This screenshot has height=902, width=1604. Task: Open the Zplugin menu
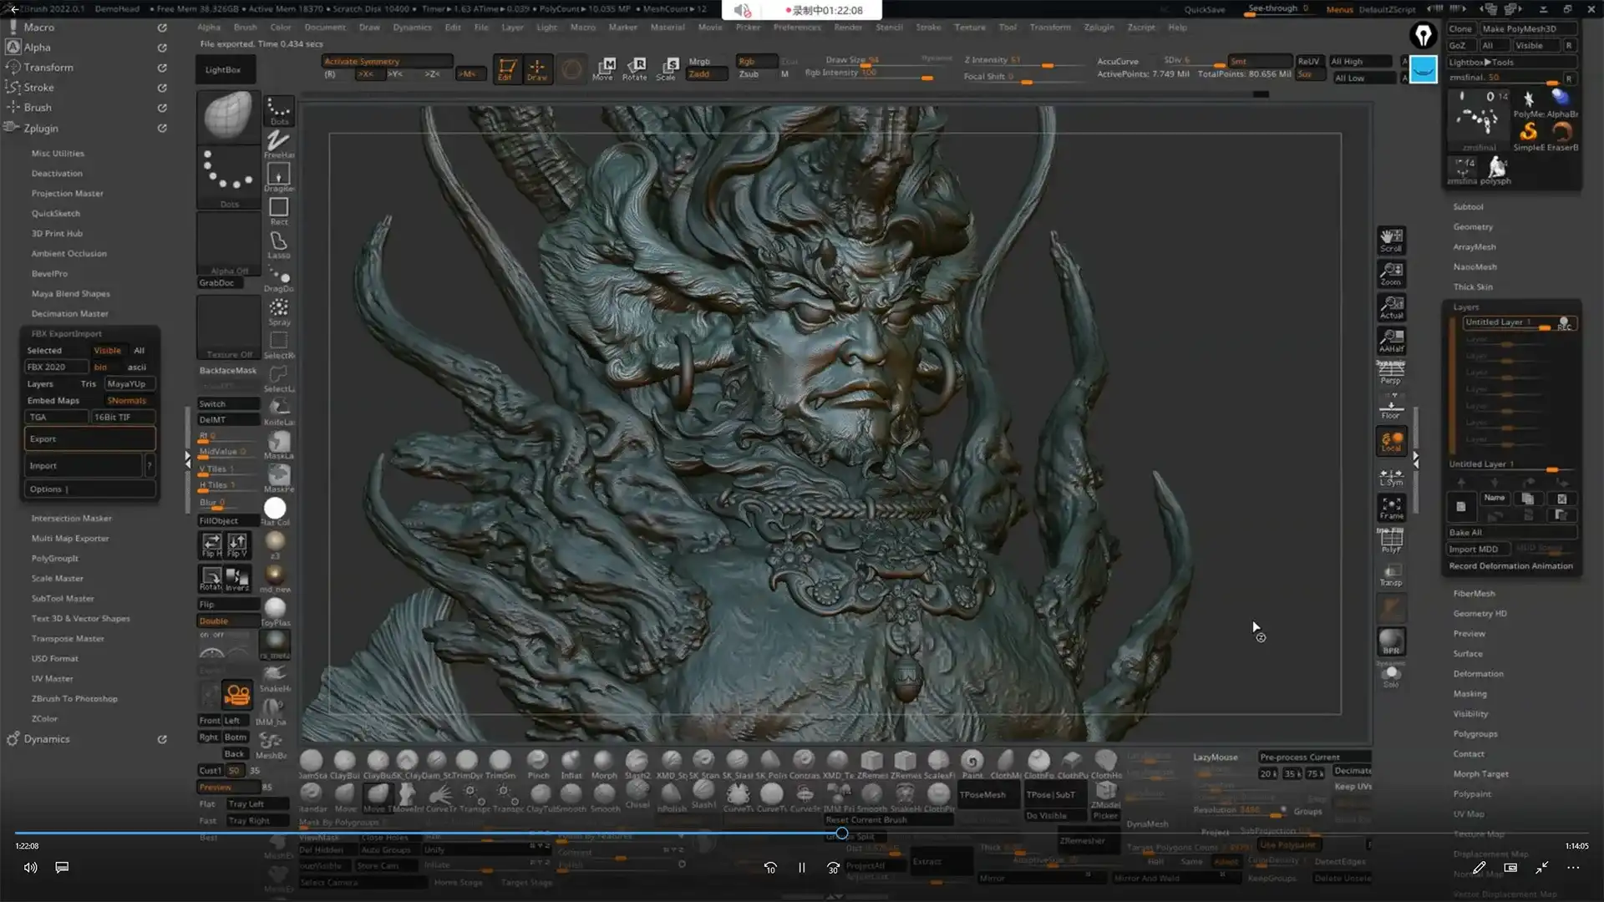[x=1098, y=27]
